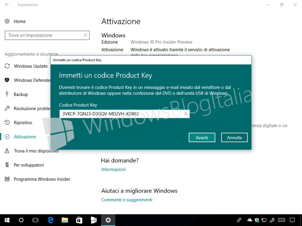Select Windows Update in the sidebar
The width and height of the screenshot is (302, 226).
point(31,66)
